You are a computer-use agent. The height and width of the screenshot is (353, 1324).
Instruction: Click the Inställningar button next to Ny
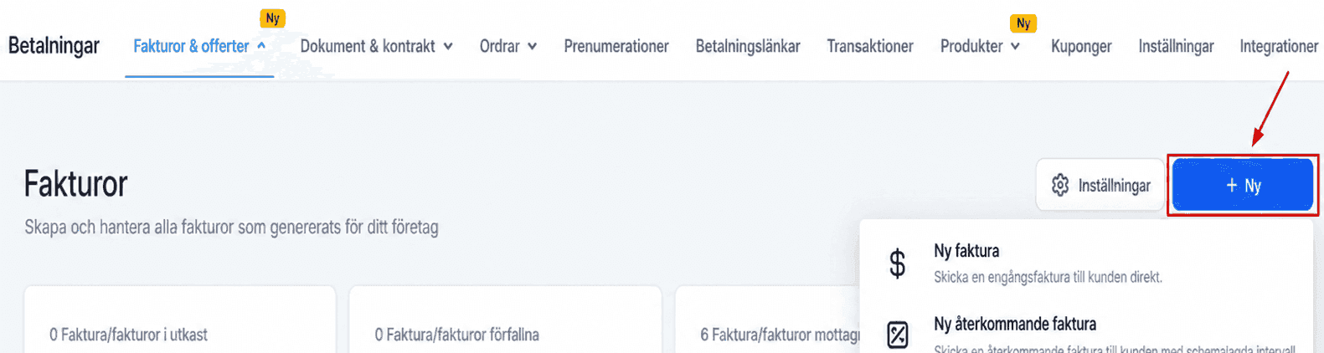tap(1100, 185)
